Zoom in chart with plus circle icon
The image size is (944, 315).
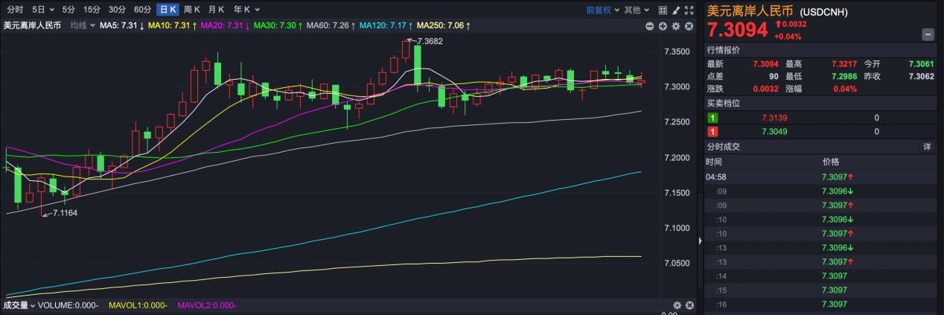click(663, 26)
